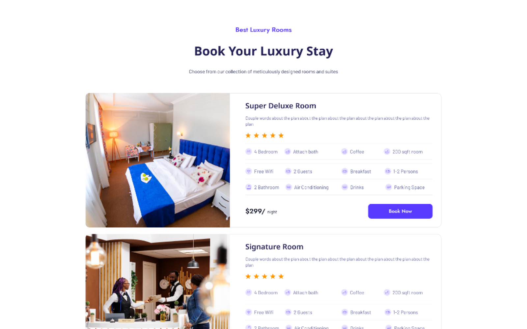Click the Best Luxury Rooms label
The width and height of the screenshot is (527, 329).
point(263,30)
